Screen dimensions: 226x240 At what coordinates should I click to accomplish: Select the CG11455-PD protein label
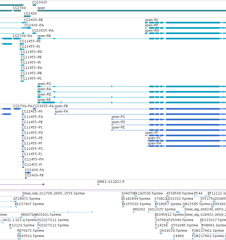pos(32,133)
